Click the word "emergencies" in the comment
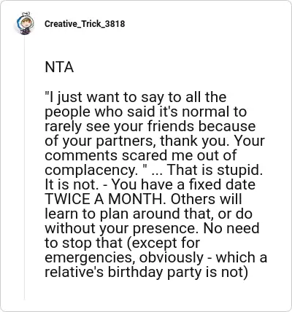Viewport: 292px width, 312px height. pos(89,258)
